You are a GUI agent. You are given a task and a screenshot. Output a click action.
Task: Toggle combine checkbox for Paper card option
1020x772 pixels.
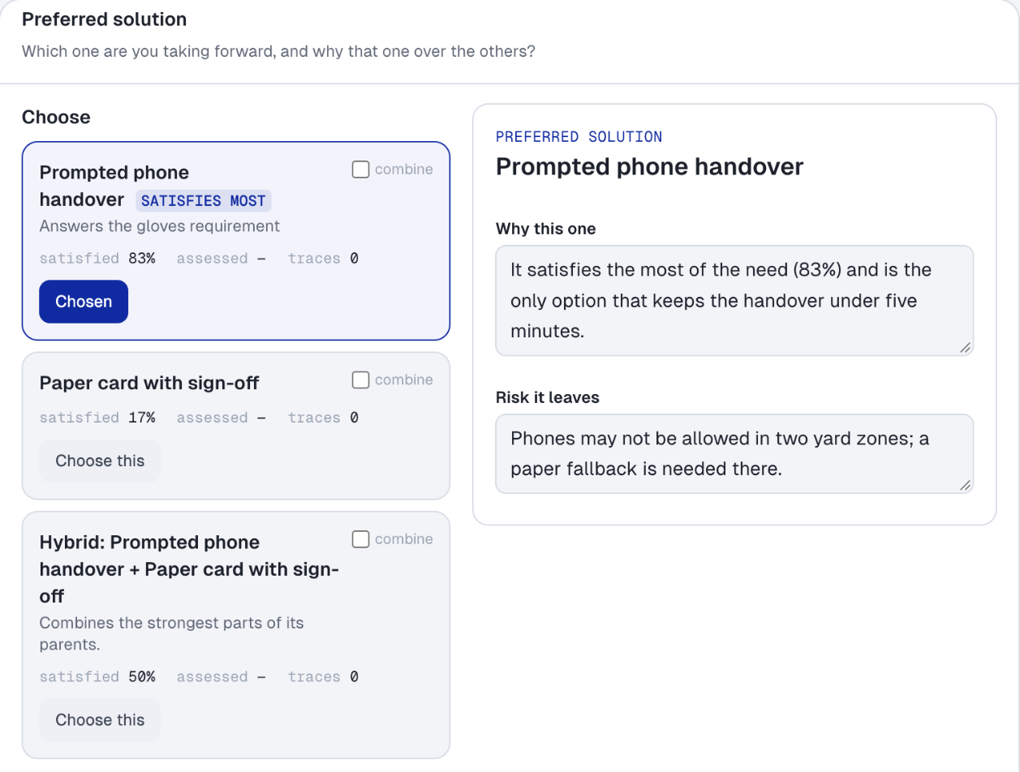click(x=360, y=380)
